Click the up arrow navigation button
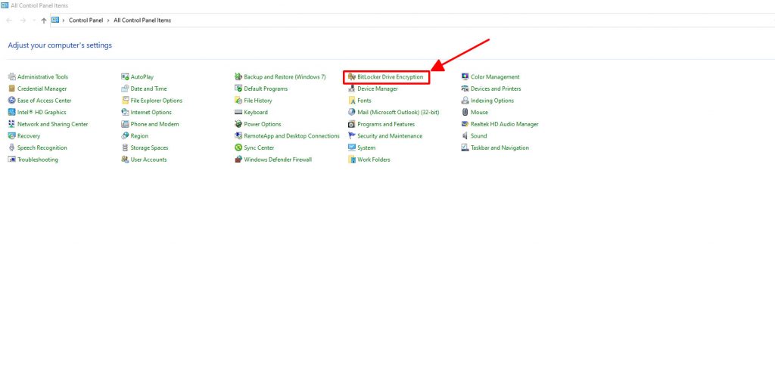This screenshot has height=391, width=775. click(x=44, y=20)
